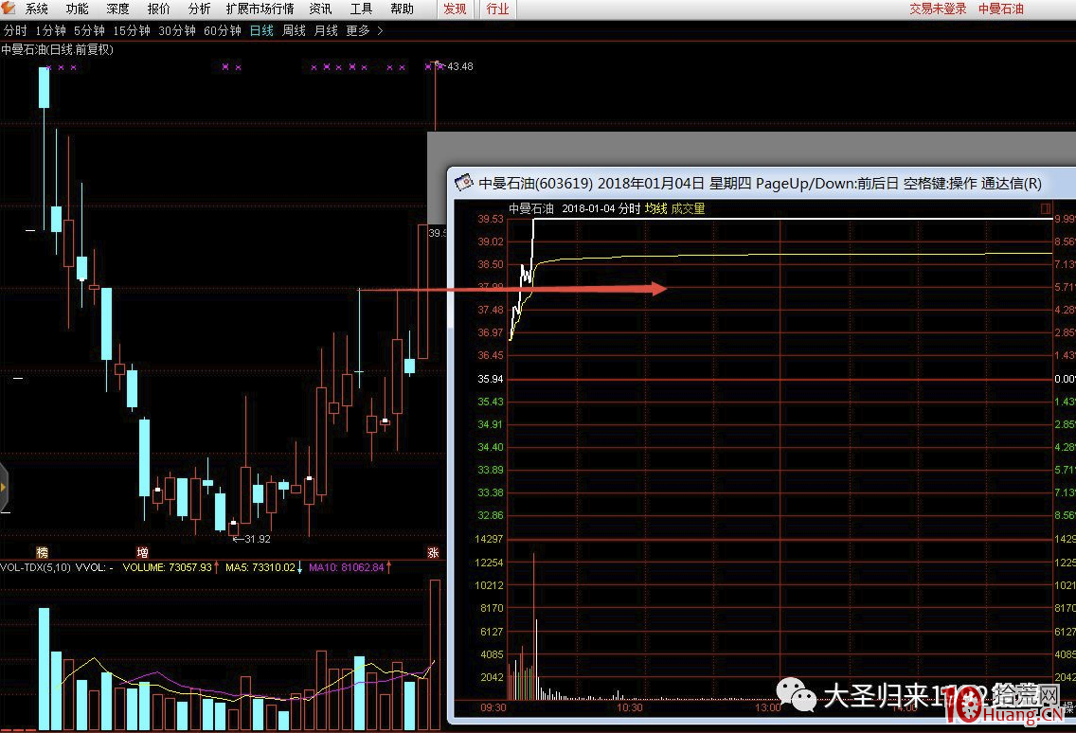Viewport: 1076px width, 733px height.
Task: Open the 更多 timeframe list
Action: [x=357, y=31]
